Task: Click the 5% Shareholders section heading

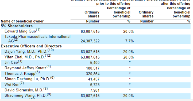Action: pos(17,26)
